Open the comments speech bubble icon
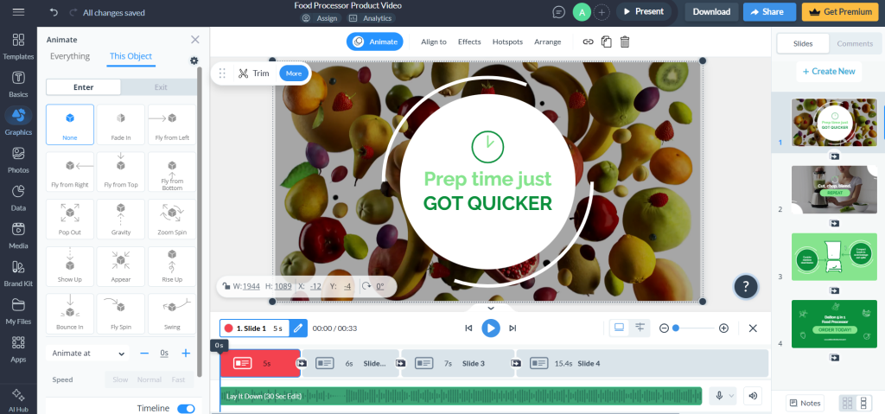 pos(559,12)
